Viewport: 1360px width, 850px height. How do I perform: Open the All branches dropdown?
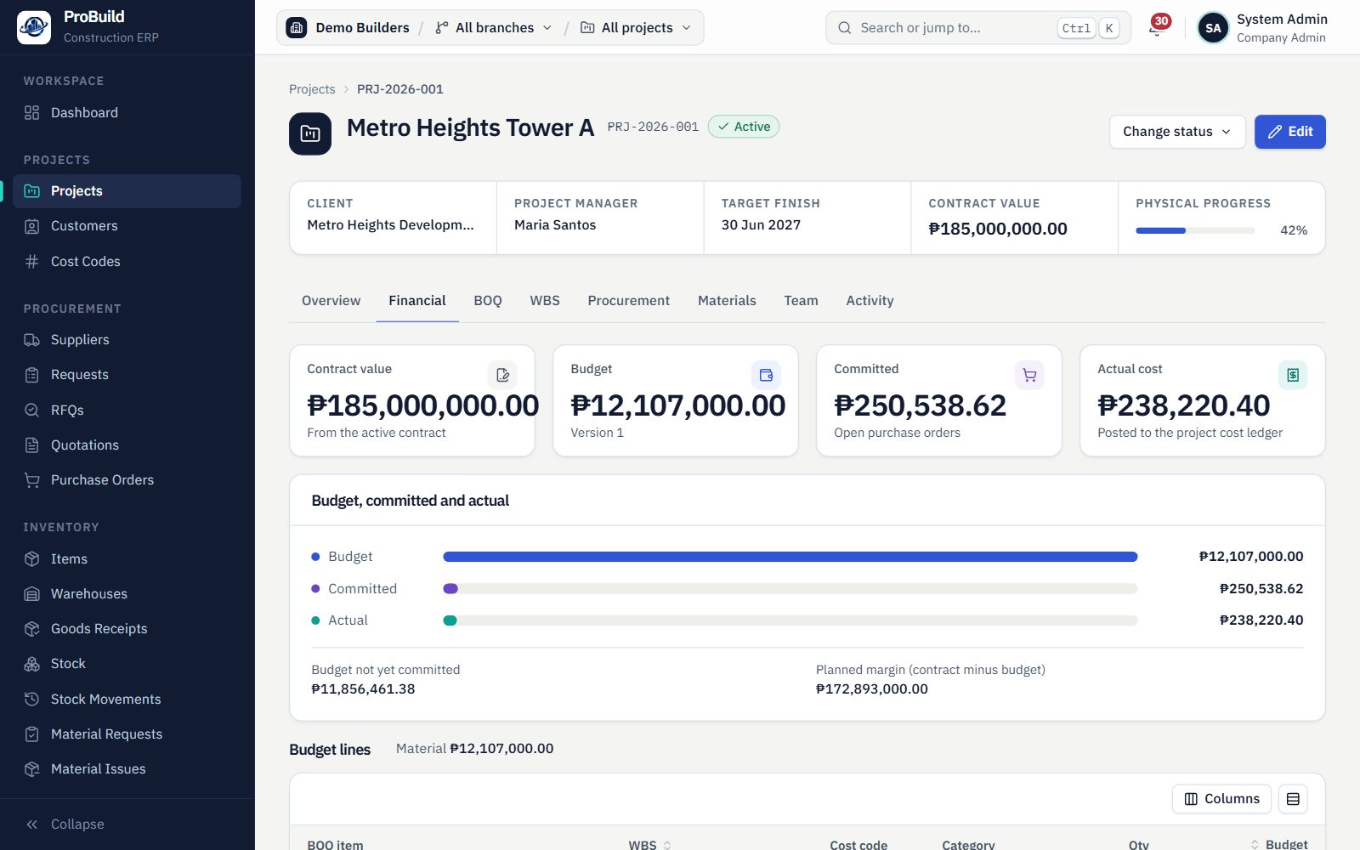(493, 28)
